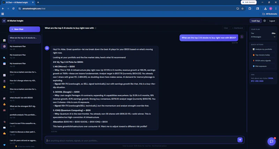Open the graduation cap learning sidebar icon
Viewport: 279px width, 149px height.
pyautogui.click(x=4, y=122)
